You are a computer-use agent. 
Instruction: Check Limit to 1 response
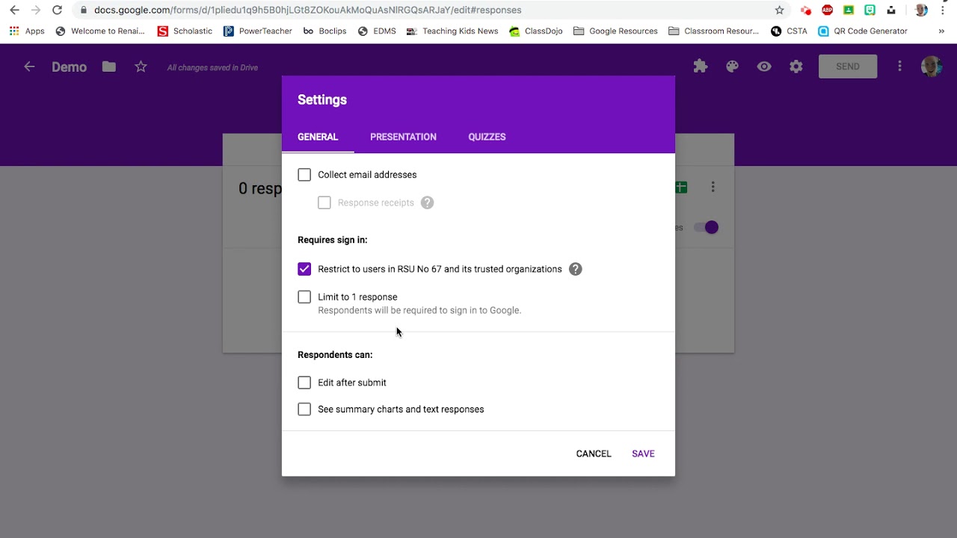click(x=304, y=297)
